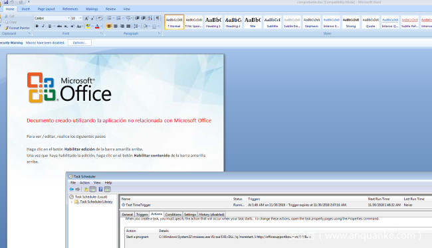The width and height of the screenshot is (432, 248).
Task: Apply the yellow text highlight color
Action: tap(88, 26)
